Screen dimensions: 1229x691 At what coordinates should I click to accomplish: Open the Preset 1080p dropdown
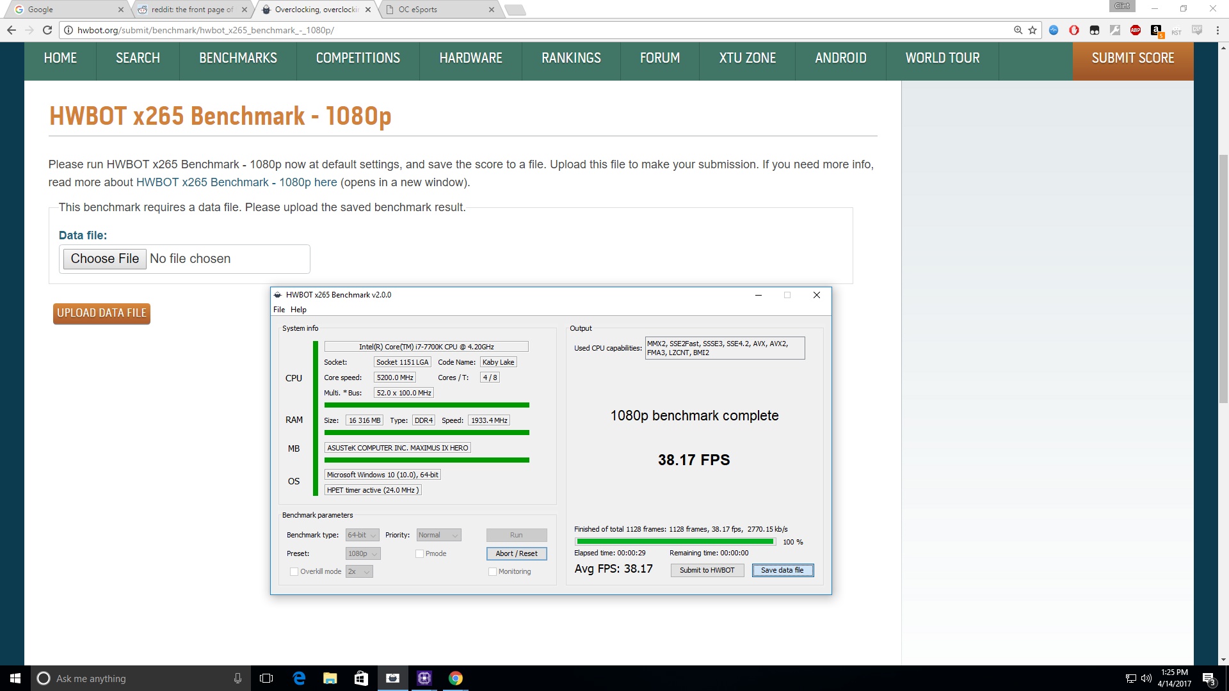tap(363, 553)
